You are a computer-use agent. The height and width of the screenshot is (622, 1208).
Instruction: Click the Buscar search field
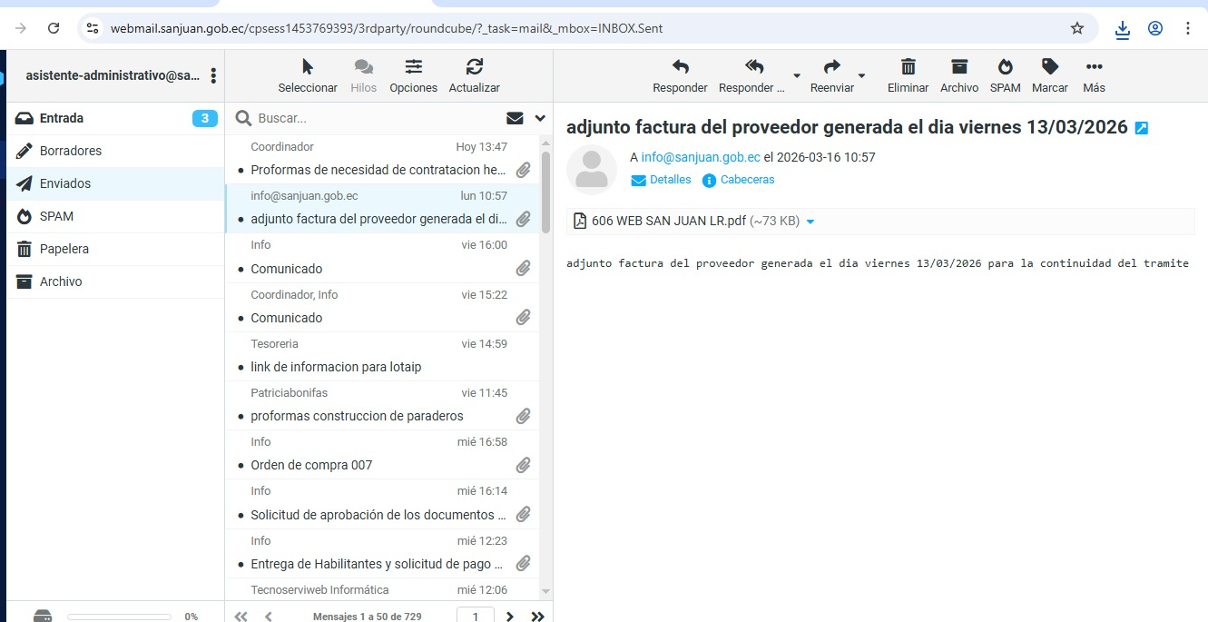[372, 118]
